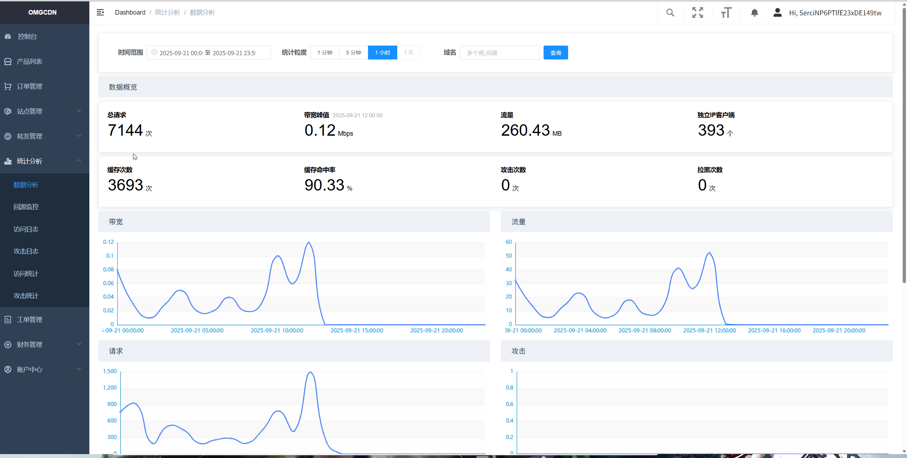Open the font size icon

point(726,13)
